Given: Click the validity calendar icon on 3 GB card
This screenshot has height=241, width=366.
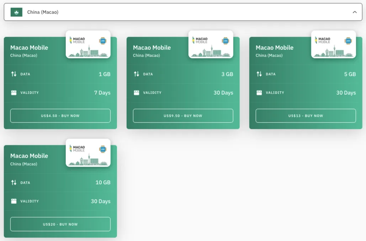Looking at the screenshot, I should tap(137, 93).
